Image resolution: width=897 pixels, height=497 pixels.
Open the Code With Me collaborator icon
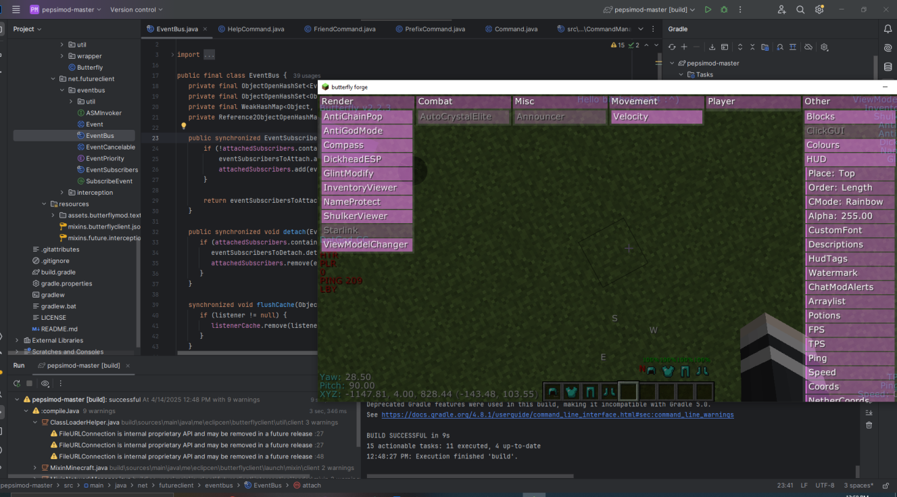click(782, 9)
